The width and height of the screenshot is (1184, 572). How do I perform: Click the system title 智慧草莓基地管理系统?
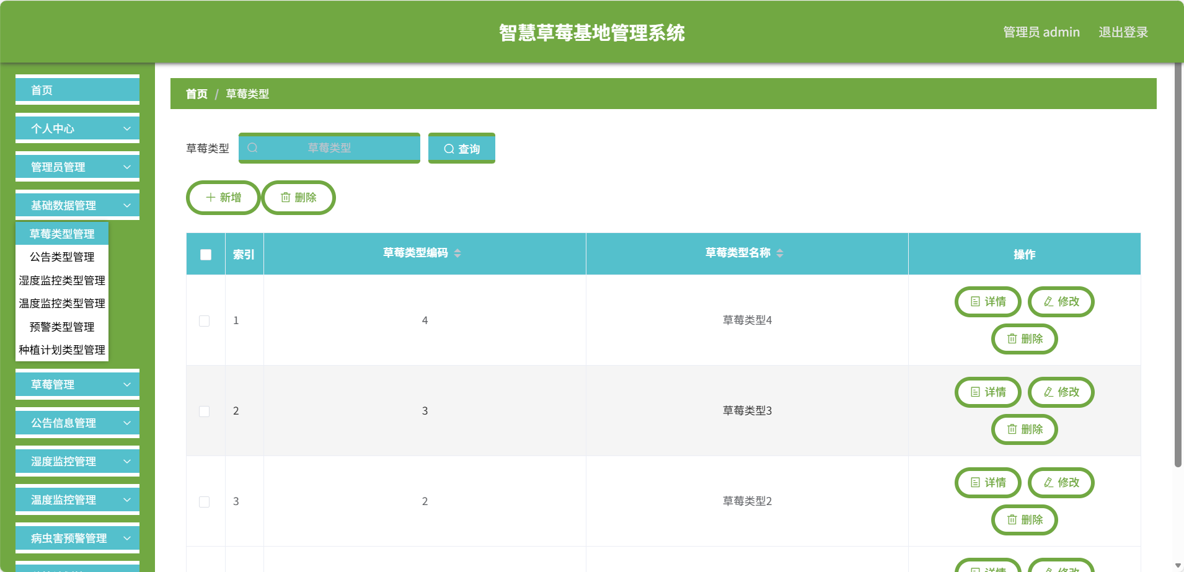[592, 33]
